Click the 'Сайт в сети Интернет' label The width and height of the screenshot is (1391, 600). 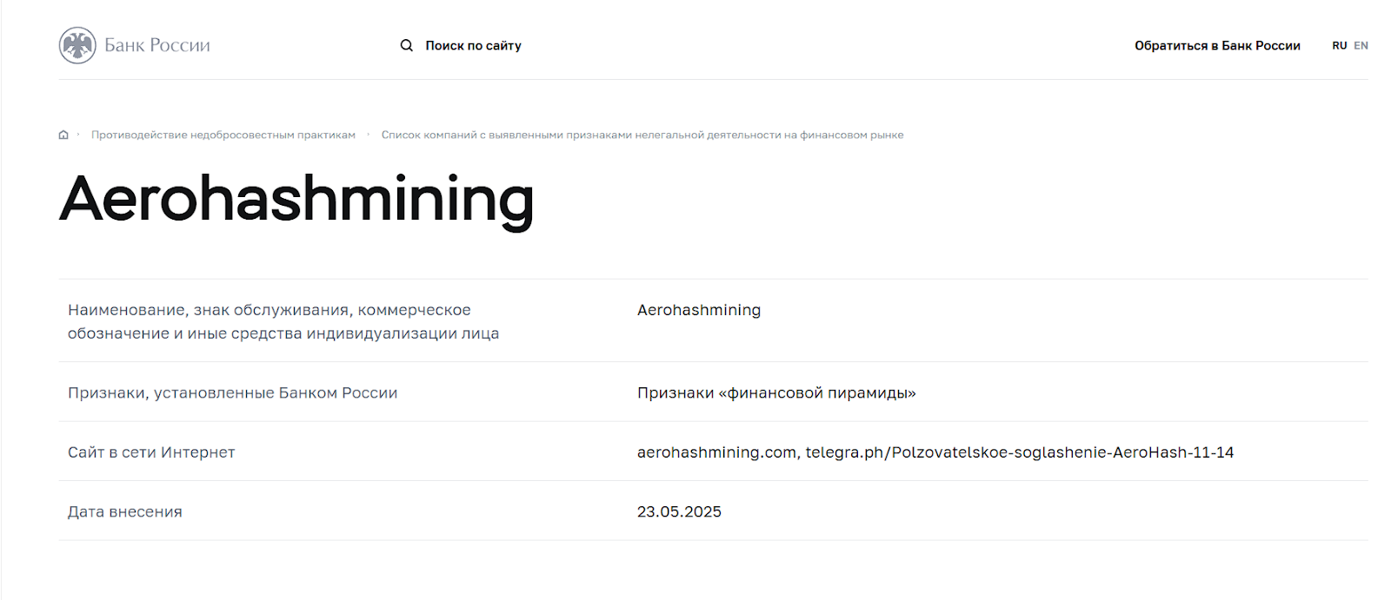coord(151,452)
